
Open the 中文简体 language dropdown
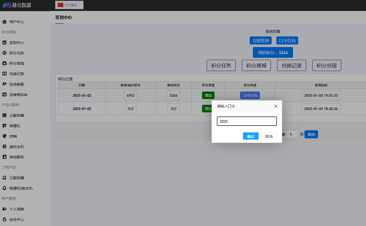click(x=69, y=5)
